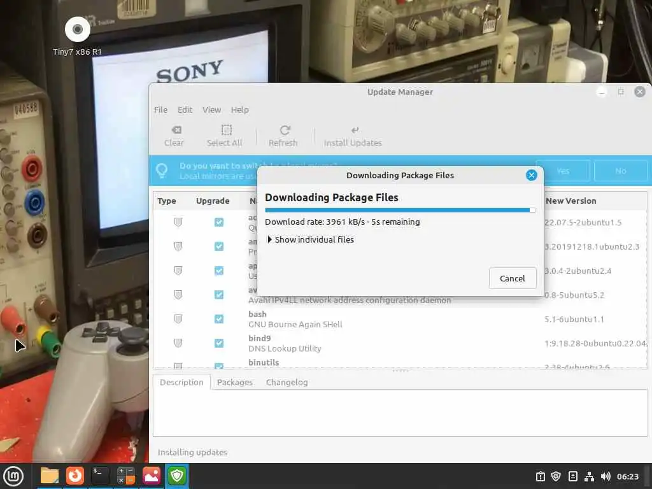Click the Select All toolbar icon
Screen dimensions: 652x489
(x=225, y=136)
